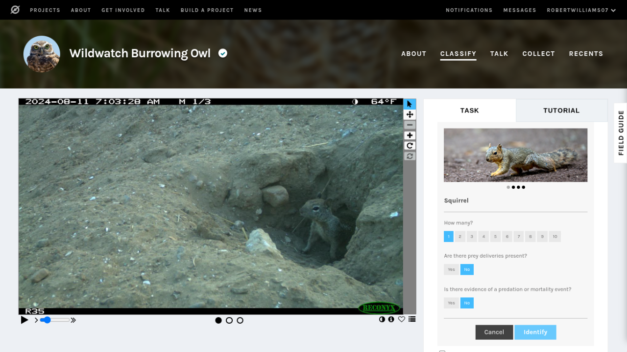627x352 pixels.
Task: Set how many to 4
Action: coord(483,237)
